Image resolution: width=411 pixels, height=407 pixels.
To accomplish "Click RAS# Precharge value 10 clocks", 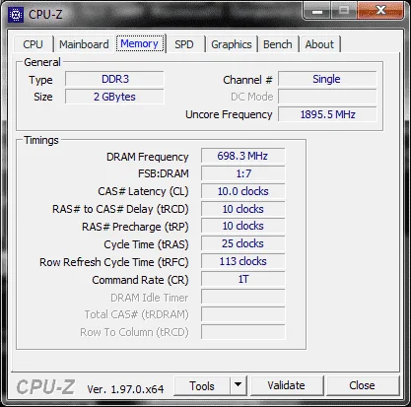I will [x=242, y=227].
